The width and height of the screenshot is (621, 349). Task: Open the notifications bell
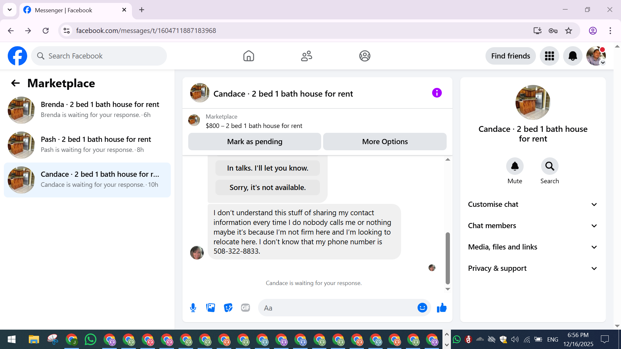coord(572,56)
